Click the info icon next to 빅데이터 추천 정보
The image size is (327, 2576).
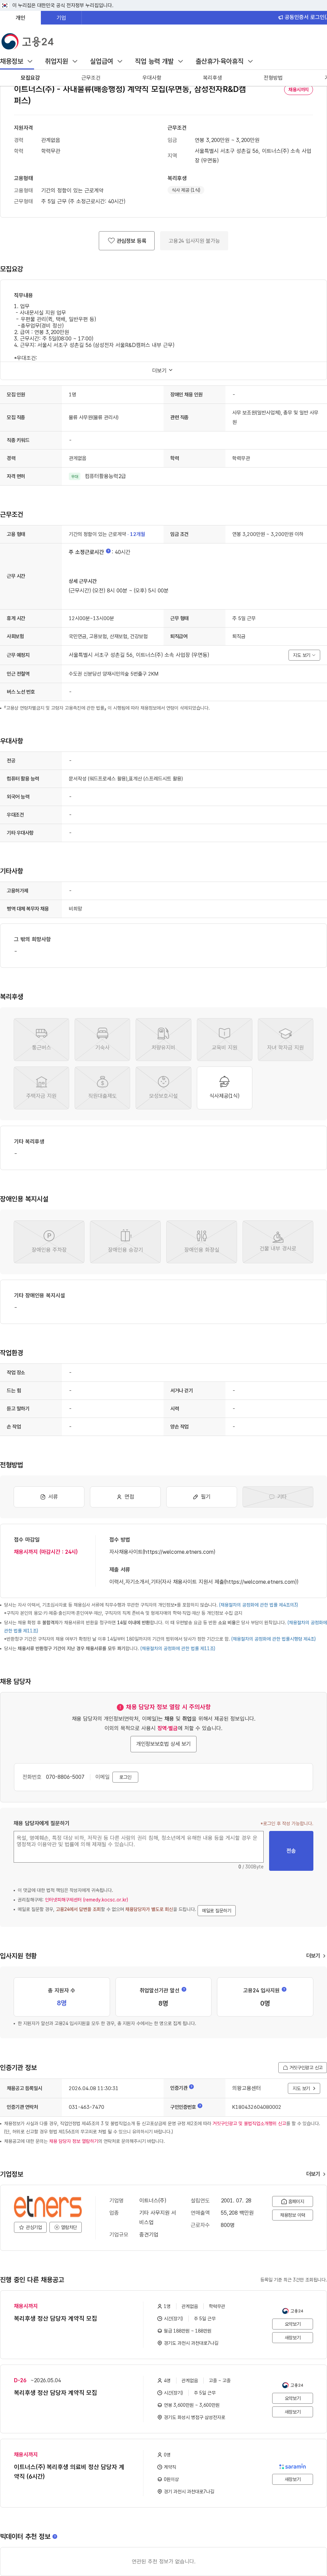pyautogui.click(x=55, y=2536)
